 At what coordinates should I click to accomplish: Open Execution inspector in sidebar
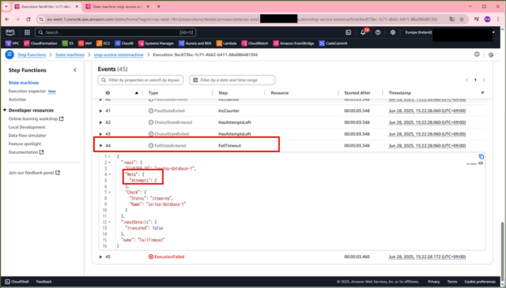(27, 92)
